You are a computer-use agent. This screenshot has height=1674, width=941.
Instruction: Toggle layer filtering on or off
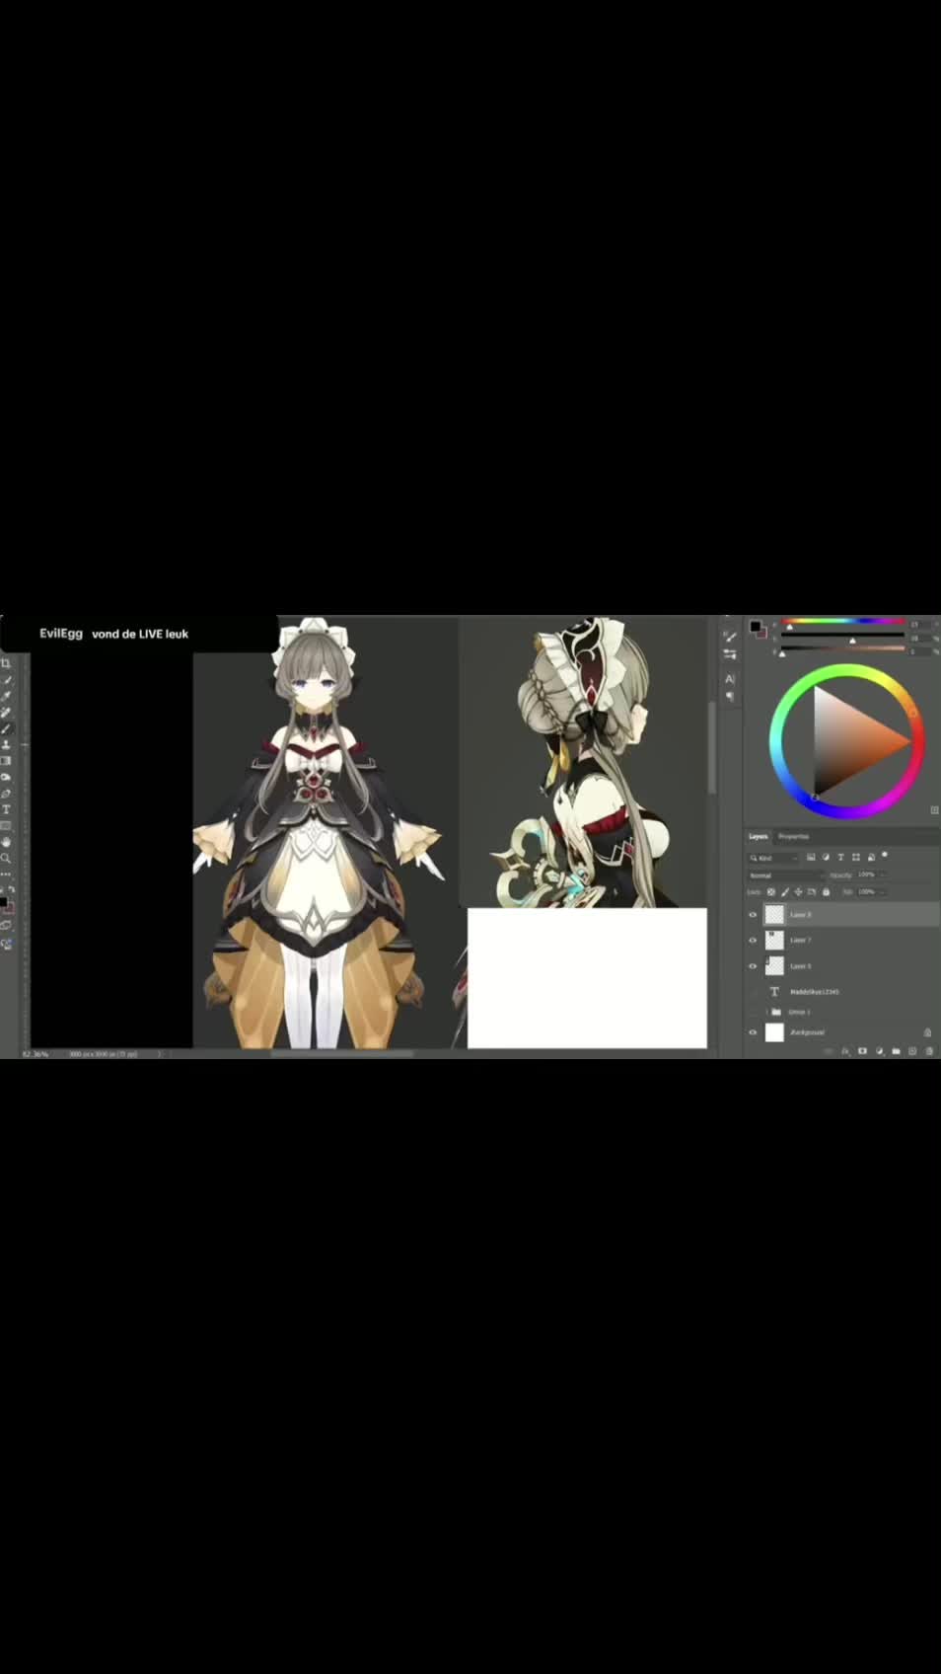[x=886, y=855]
